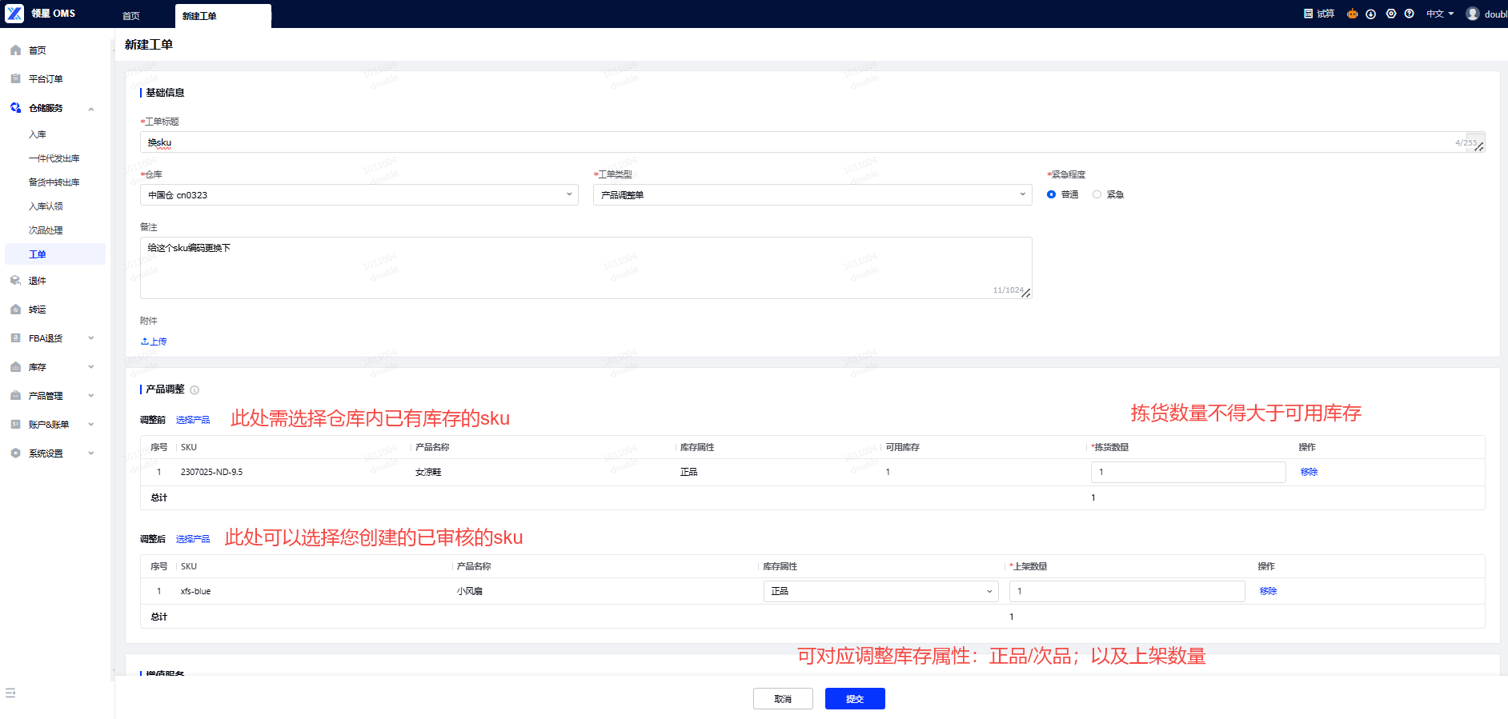Click 上传 attachment upload link
This screenshot has width=1508, height=719.
[x=154, y=342]
